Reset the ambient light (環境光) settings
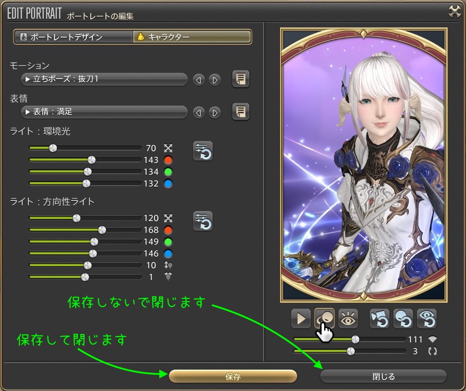 click(203, 151)
